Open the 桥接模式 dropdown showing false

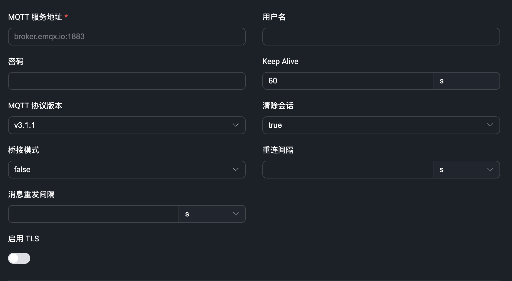(x=127, y=169)
